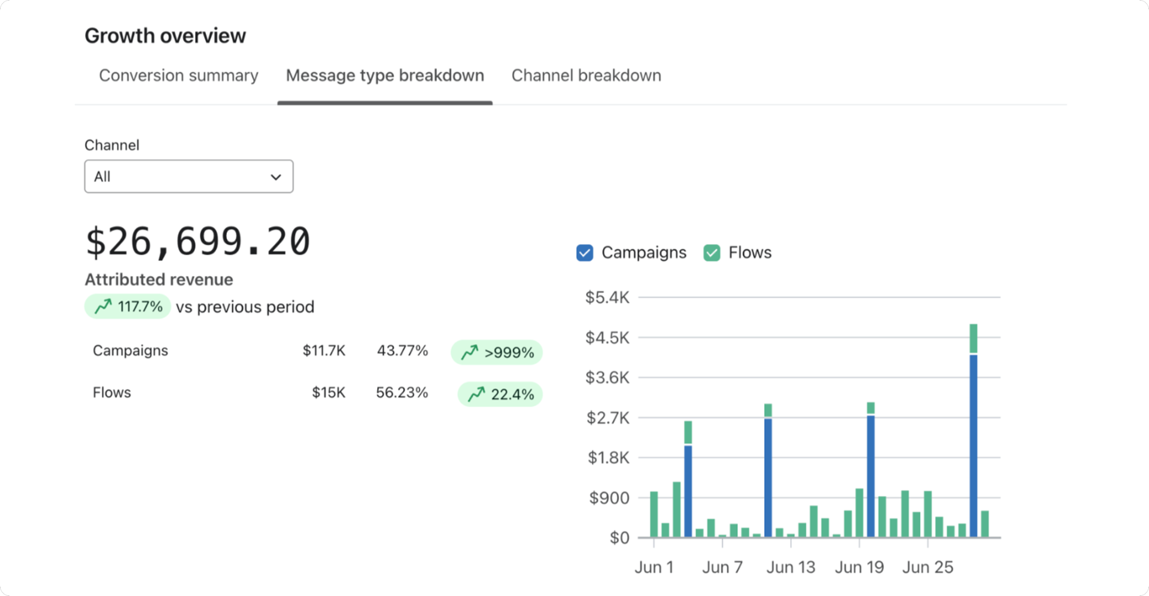Image resolution: width=1149 pixels, height=596 pixels.
Task: Click the $5.4K y-axis label
Action: click(607, 297)
